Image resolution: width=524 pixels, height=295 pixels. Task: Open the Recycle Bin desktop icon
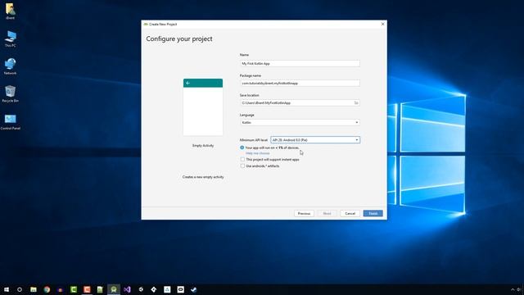coord(11,94)
